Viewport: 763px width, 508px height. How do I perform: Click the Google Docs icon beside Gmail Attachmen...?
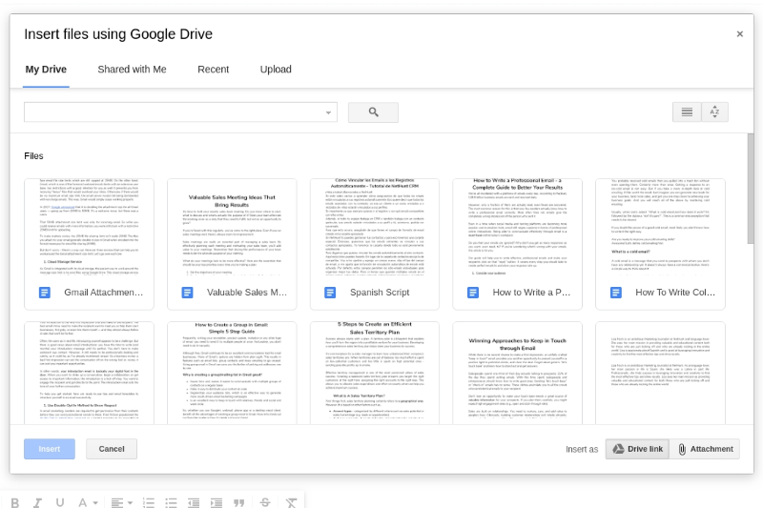coord(44,293)
